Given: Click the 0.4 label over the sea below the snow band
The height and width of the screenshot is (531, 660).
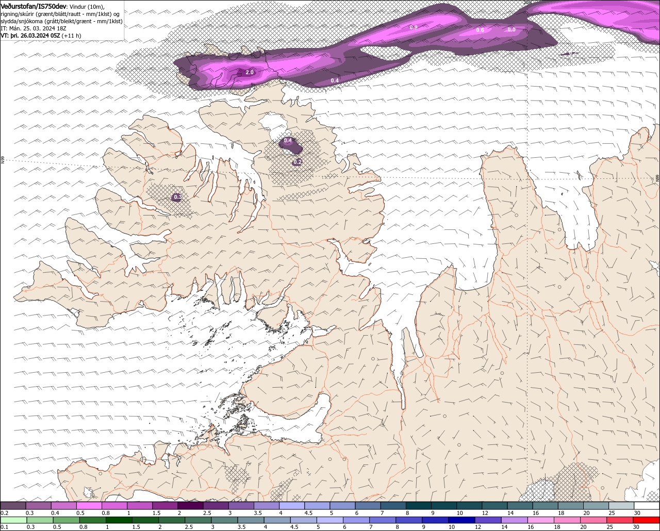Looking at the screenshot, I should pyautogui.click(x=335, y=81).
